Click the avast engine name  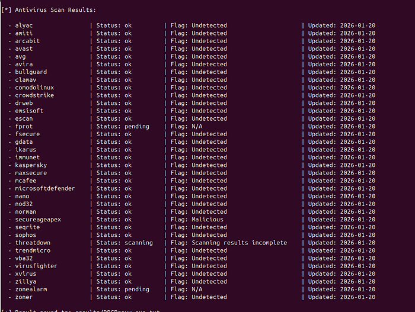(24, 49)
